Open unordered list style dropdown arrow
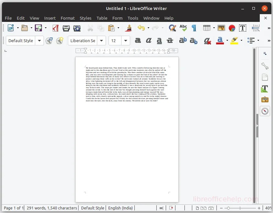 [258, 41]
